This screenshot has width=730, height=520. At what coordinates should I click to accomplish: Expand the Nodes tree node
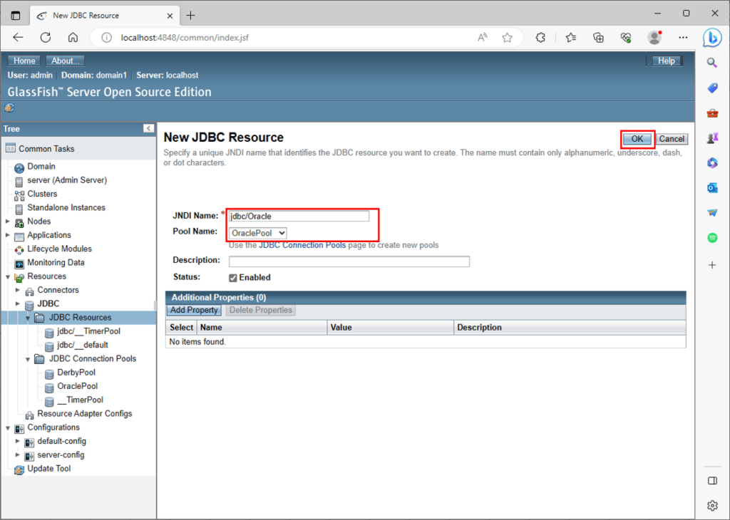tap(6, 221)
